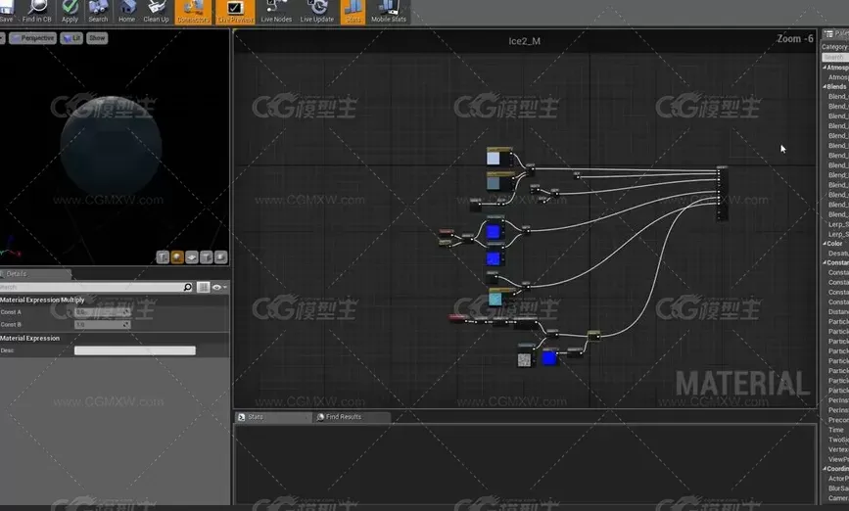Click the Desc text field
The image size is (849, 511).
coord(135,350)
